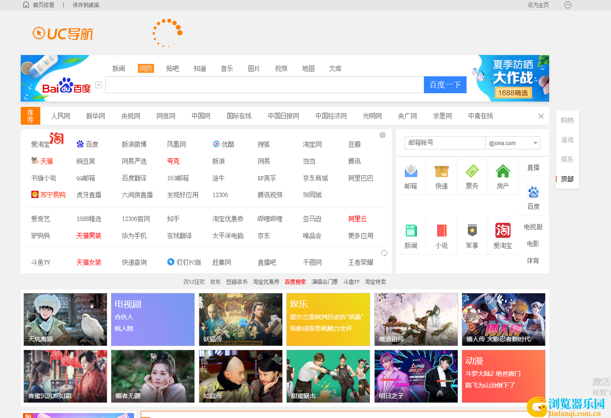Click the 邮箱帐号 input field
Screen dimensions: 611x418
tap(445, 143)
